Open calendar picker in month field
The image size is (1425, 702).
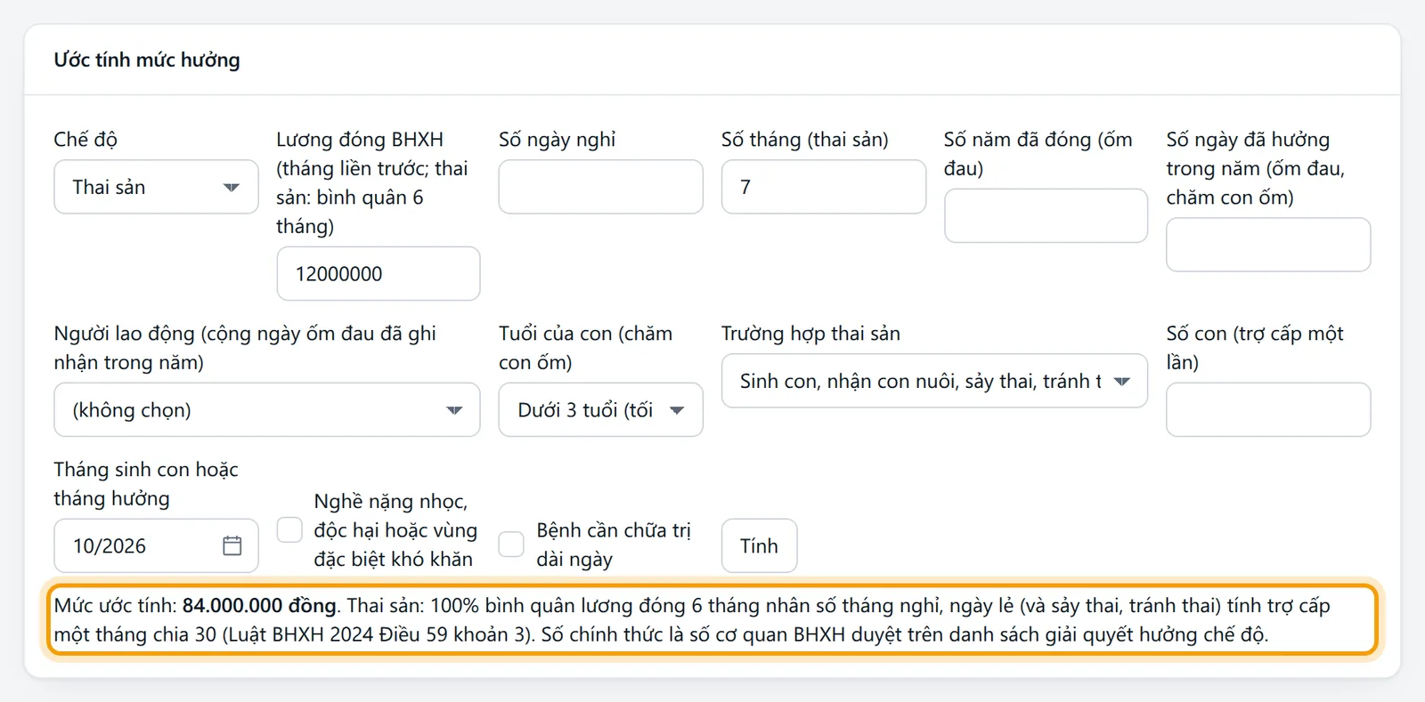tap(232, 545)
